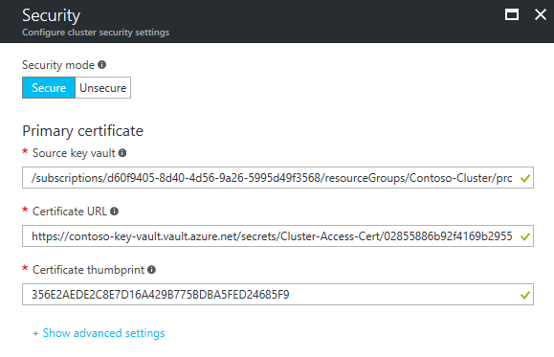Select the Secure security mode
This screenshot has width=554, height=357.
[49, 88]
